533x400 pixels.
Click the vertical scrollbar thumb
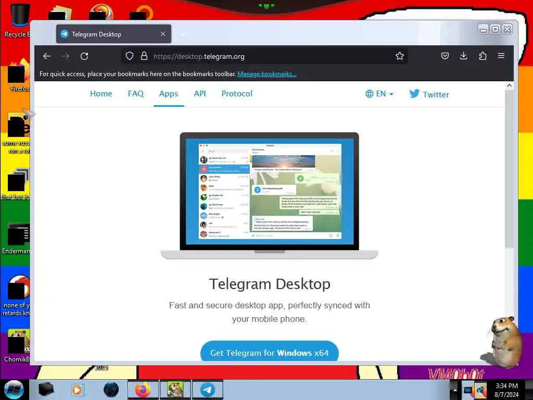click(x=509, y=169)
